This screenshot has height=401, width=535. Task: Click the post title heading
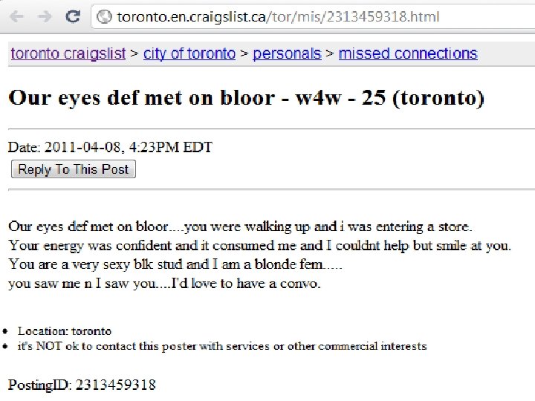pyautogui.click(x=246, y=98)
